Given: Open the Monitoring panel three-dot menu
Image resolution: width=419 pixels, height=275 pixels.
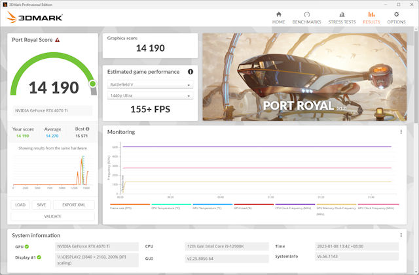Looking at the screenshot, I should (401, 132).
